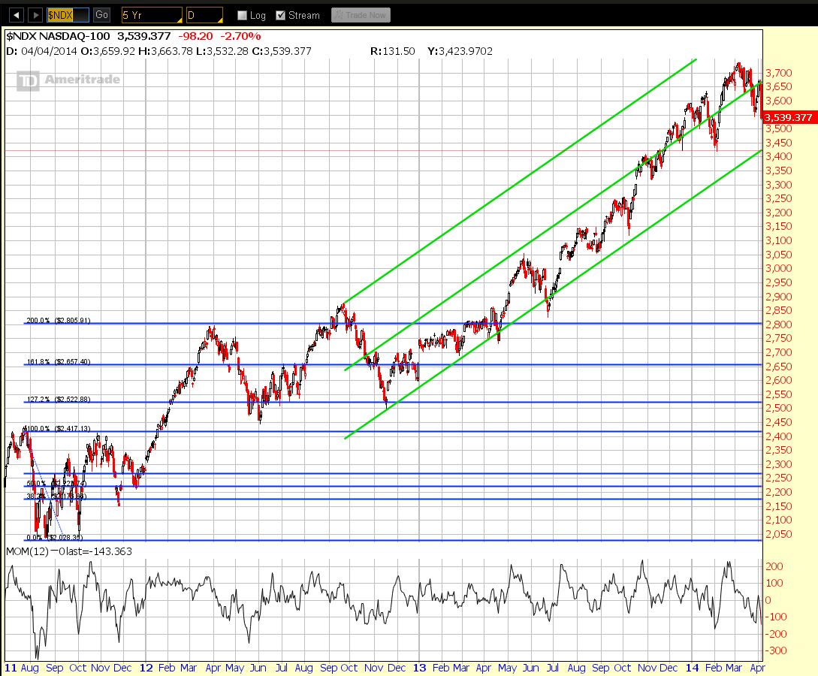Click the 200.0% ($2,805.91) Fibonacci label

(x=59, y=320)
